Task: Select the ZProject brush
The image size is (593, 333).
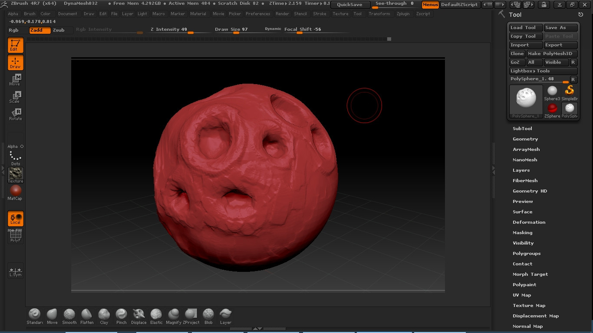Action: coord(191,316)
